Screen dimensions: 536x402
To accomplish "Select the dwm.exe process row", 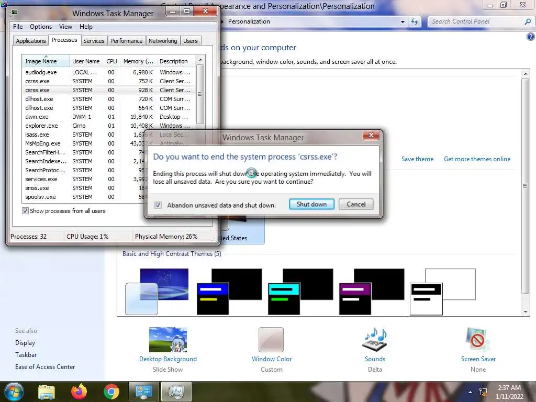I will coord(109,117).
